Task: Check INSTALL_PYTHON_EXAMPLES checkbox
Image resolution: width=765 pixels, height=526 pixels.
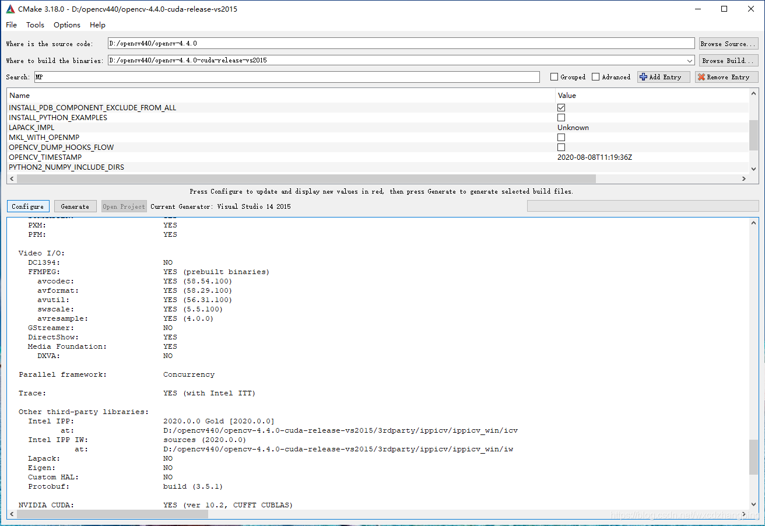Action: pyautogui.click(x=561, y=118)
